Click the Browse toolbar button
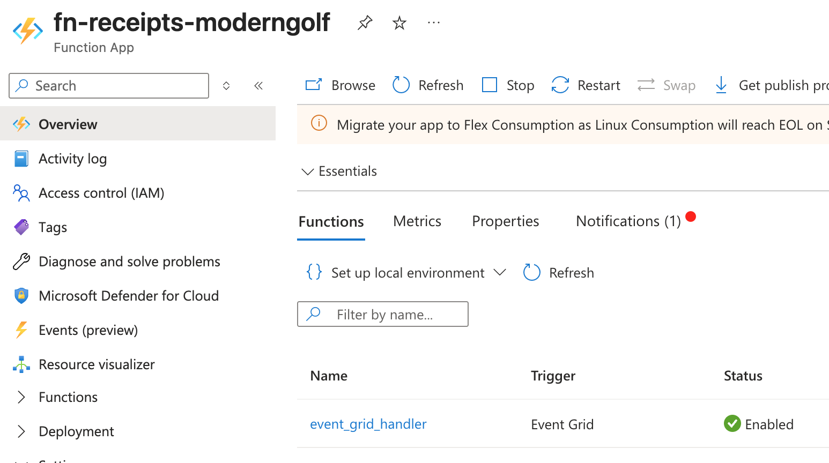This screenshot has height=463, width=829. pyautogui.click(x=341, y=85)
